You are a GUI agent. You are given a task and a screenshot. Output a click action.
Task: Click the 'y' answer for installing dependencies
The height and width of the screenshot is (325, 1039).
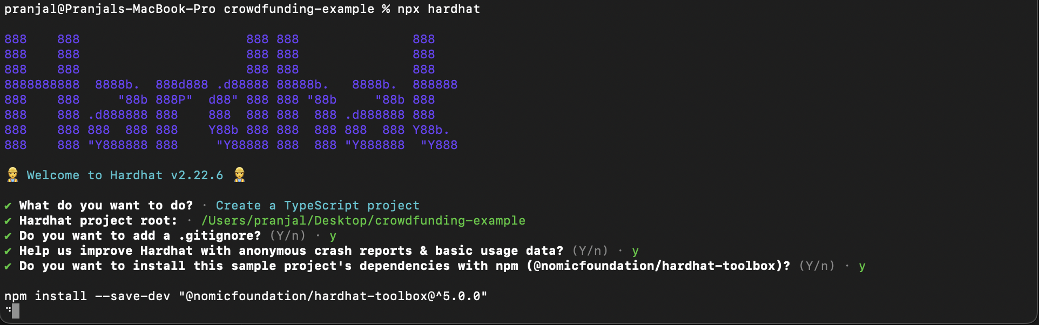point(862,267)
